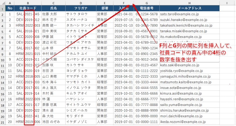Select cell containing コバヤシ ダイスケ

(x=81, y=60)
